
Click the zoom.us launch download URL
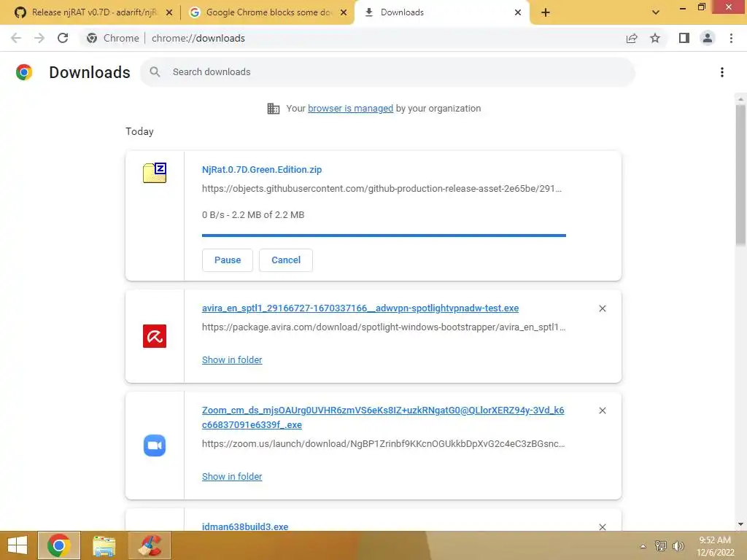coord(384,444)
